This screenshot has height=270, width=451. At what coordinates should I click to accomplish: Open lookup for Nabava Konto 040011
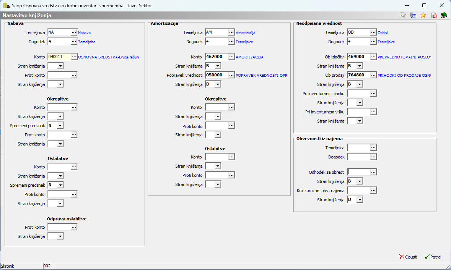[74, 57]
